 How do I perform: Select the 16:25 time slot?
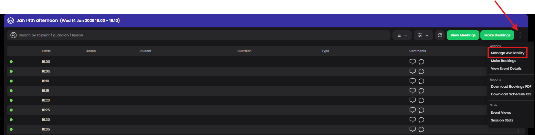click(46, 110)
